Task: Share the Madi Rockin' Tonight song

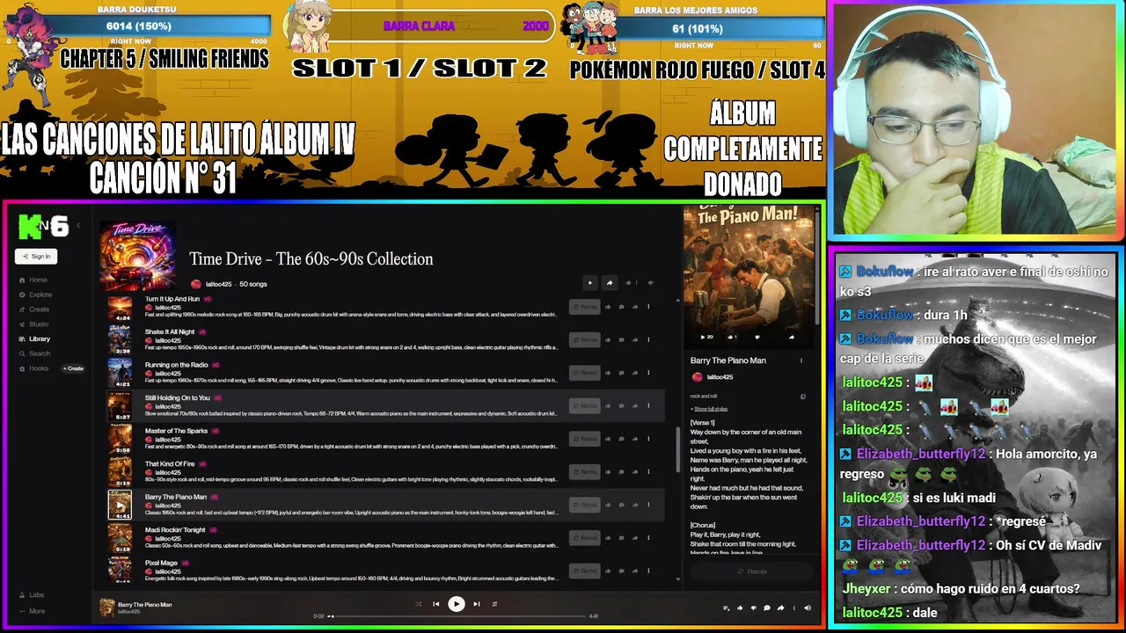Action: [635, 537]
